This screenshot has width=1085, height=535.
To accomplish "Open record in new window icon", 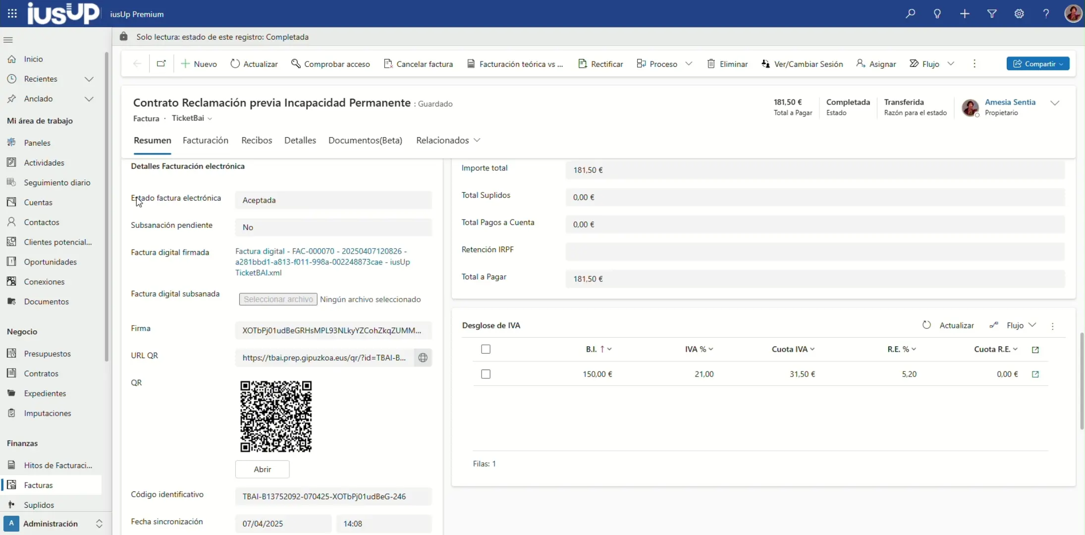I will click(161, 64).
